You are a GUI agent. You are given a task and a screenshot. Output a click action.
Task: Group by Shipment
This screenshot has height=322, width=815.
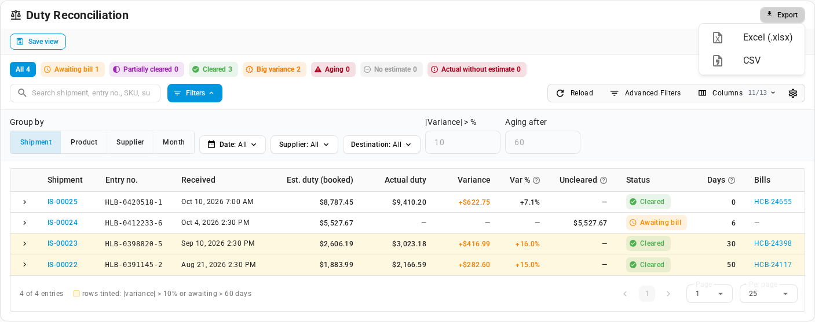[35, 142]
